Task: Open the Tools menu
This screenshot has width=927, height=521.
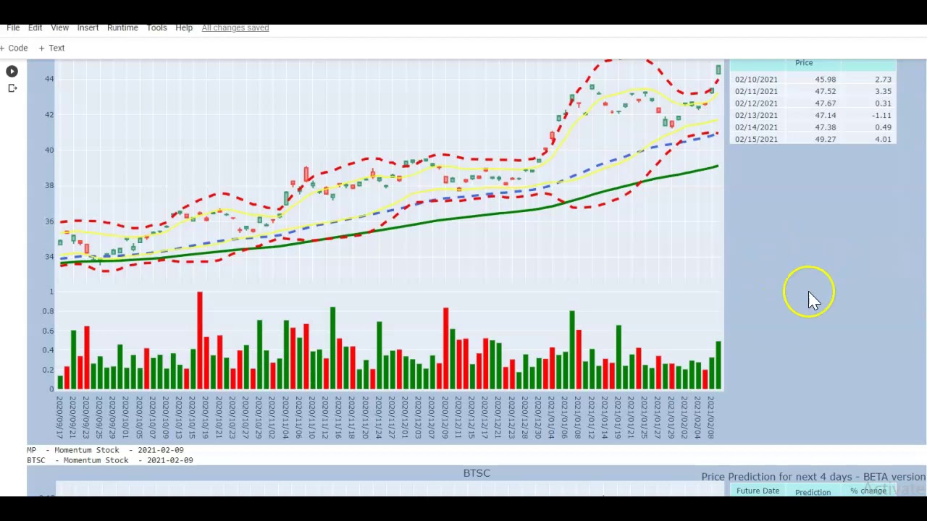Action: pyautogui.click(x=156, y=27)
